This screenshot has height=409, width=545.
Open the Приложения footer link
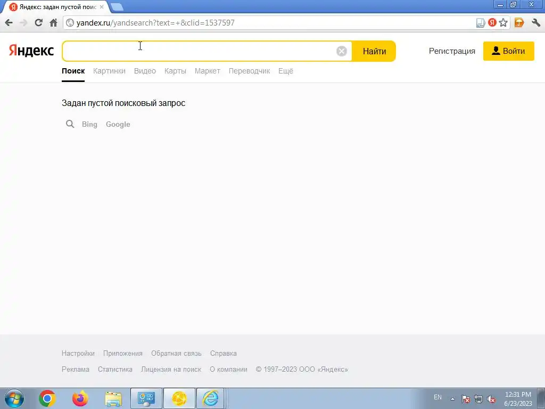tap(123, 354)
